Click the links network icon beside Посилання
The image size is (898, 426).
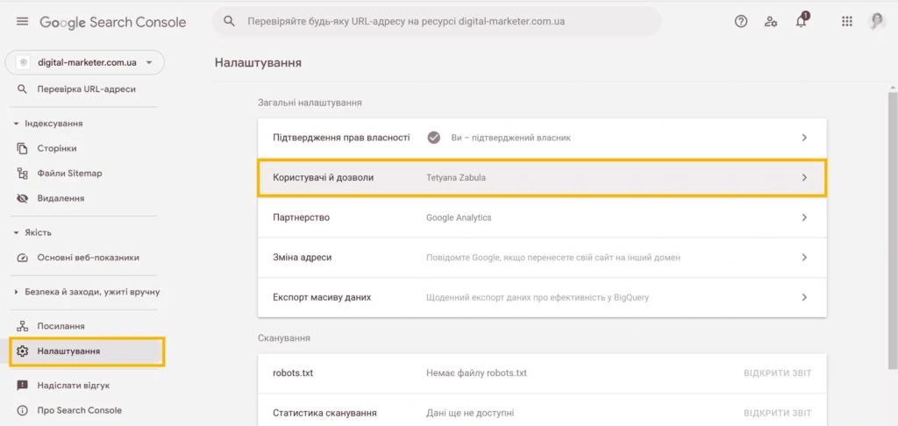coord(22,326)
